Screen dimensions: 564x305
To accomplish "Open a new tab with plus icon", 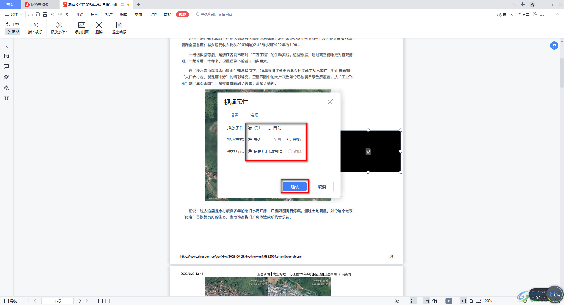I will (x=138, y=4).
